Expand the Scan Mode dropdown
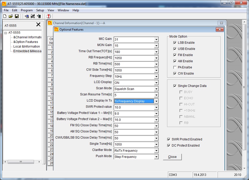The width and height of the screenshot is (249, 180). 156,89
